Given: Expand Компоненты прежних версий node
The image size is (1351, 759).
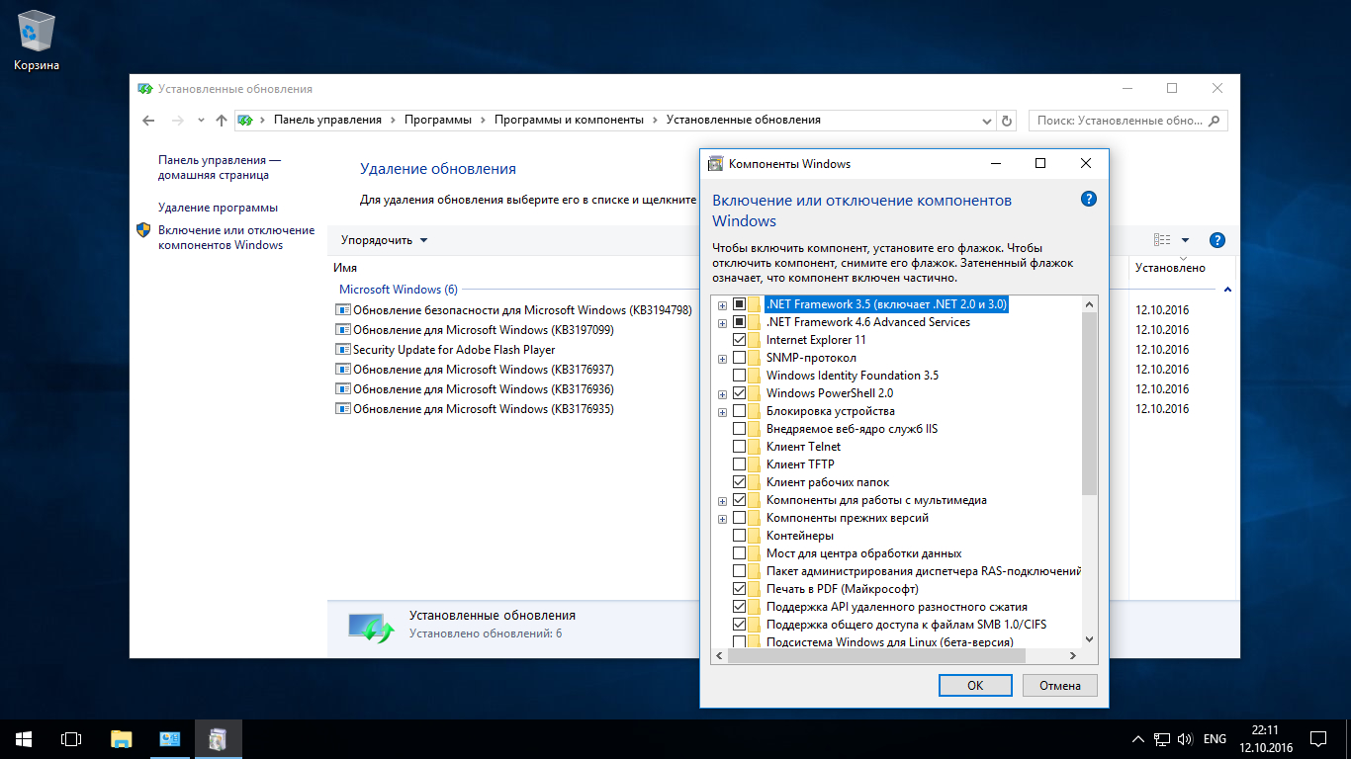Looking at the screenshot, I should tap(723, 518).
